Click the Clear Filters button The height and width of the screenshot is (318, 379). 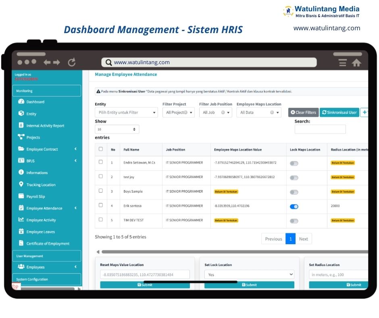point(303,112)
